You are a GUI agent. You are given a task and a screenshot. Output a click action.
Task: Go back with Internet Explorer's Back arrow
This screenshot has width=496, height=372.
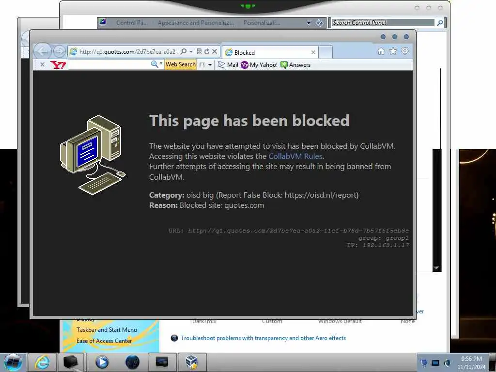(43, 51)
